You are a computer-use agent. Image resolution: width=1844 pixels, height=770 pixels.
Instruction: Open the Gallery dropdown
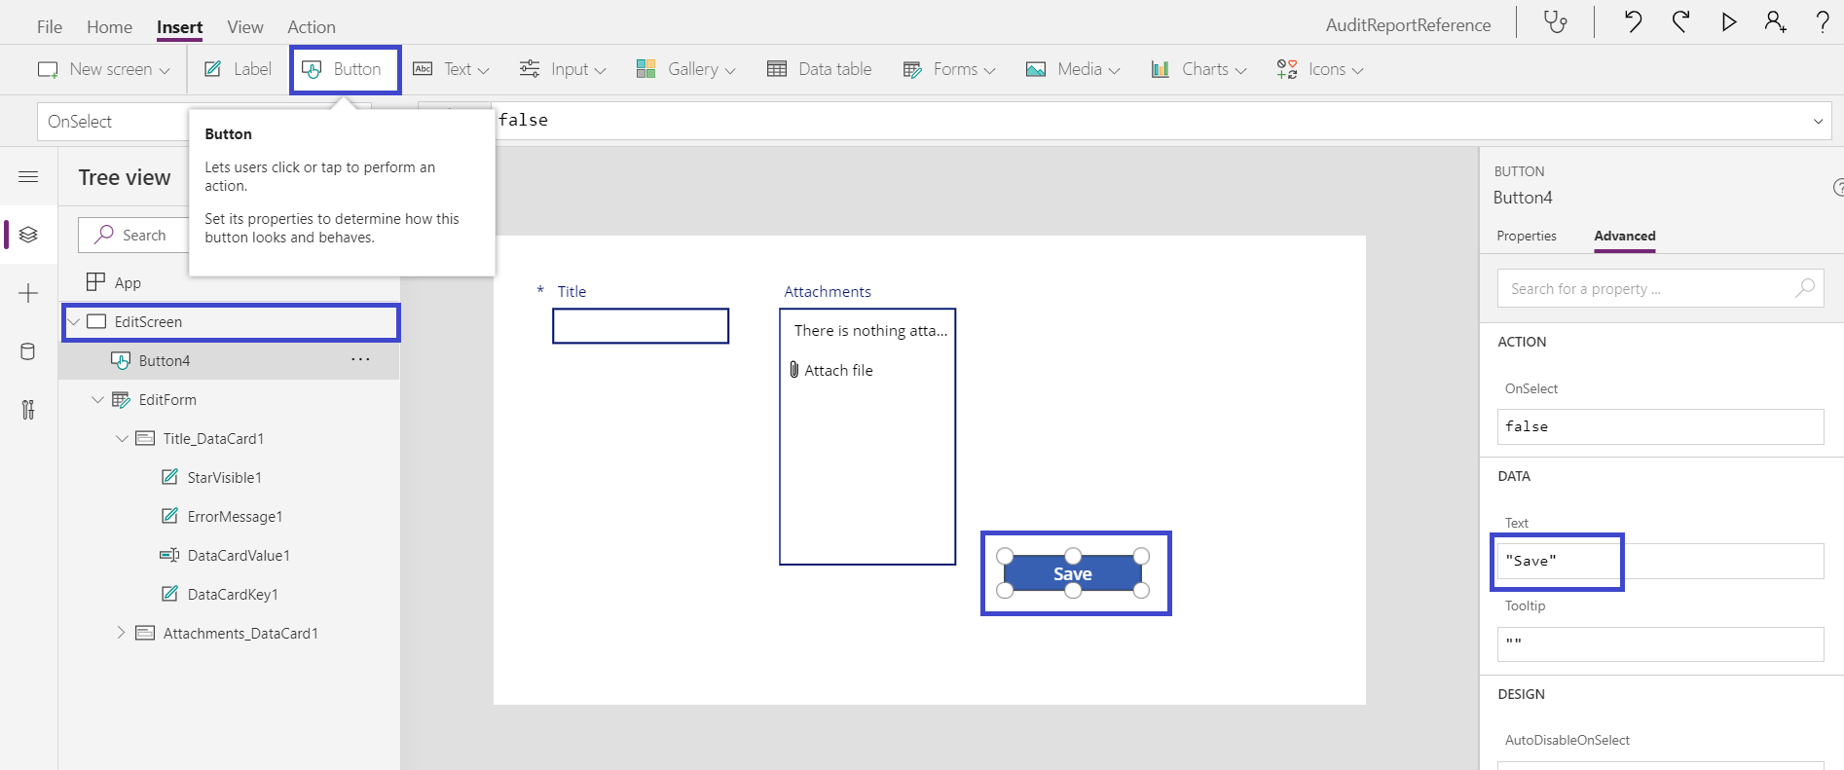click(x=685, y=69)
